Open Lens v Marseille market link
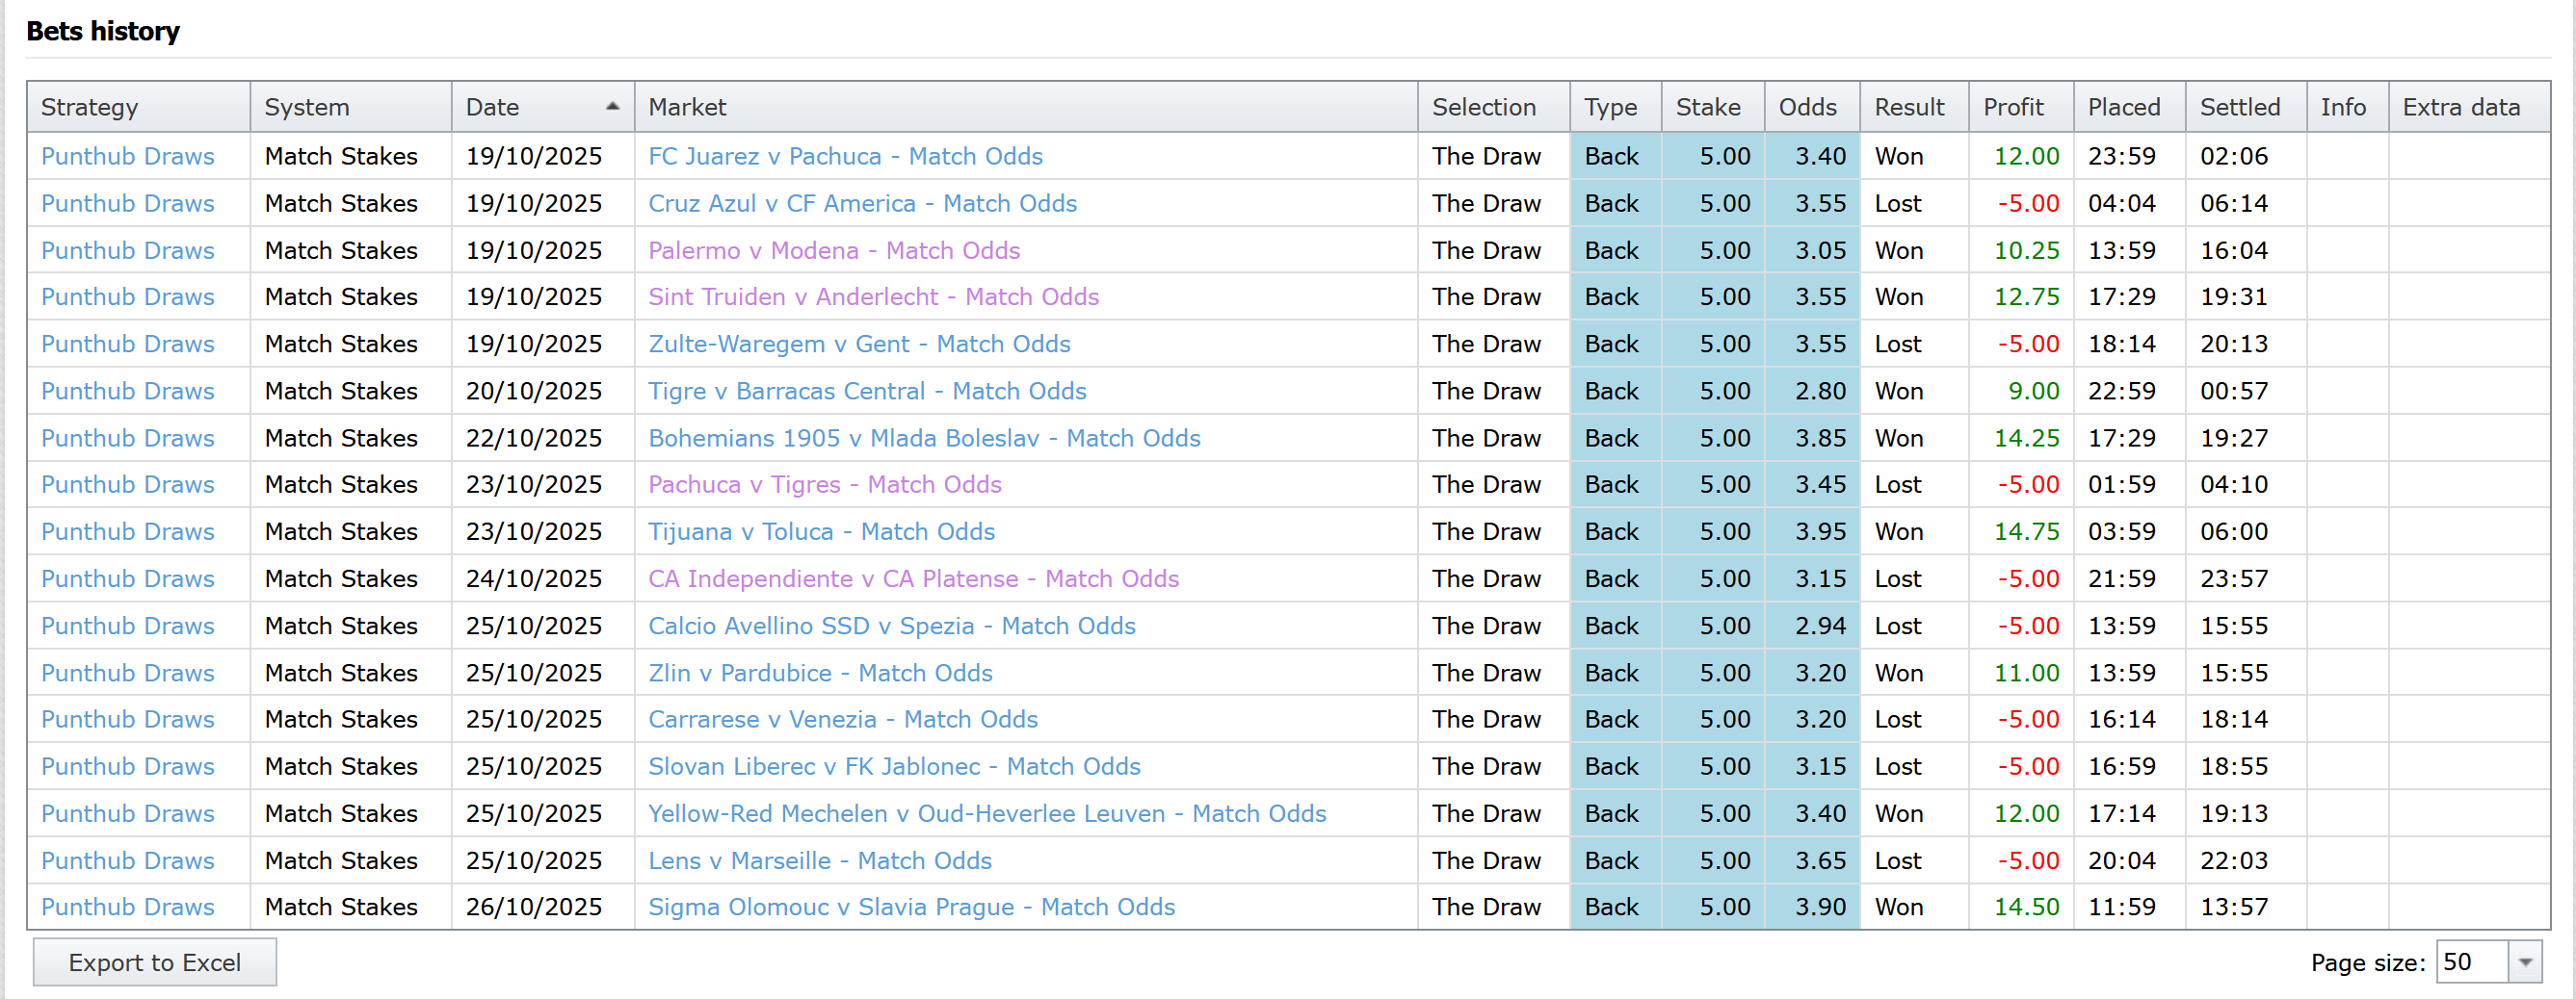The image size is (2576, 999). 819,860
